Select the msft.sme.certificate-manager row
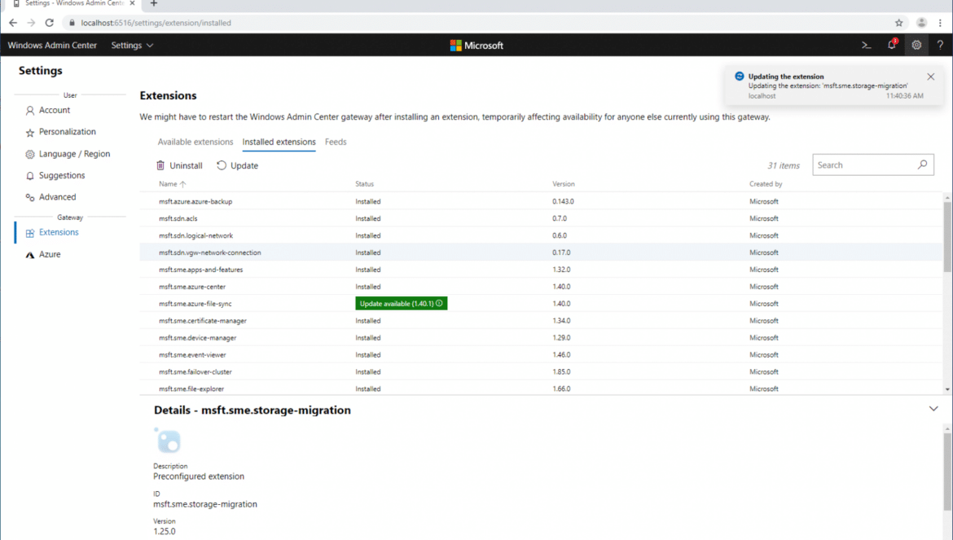This screenshot has width=953, height=540. [541, 320]
